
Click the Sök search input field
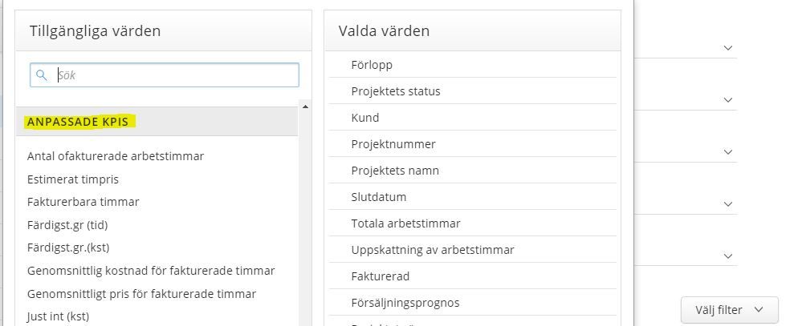[x=173, y=75]
